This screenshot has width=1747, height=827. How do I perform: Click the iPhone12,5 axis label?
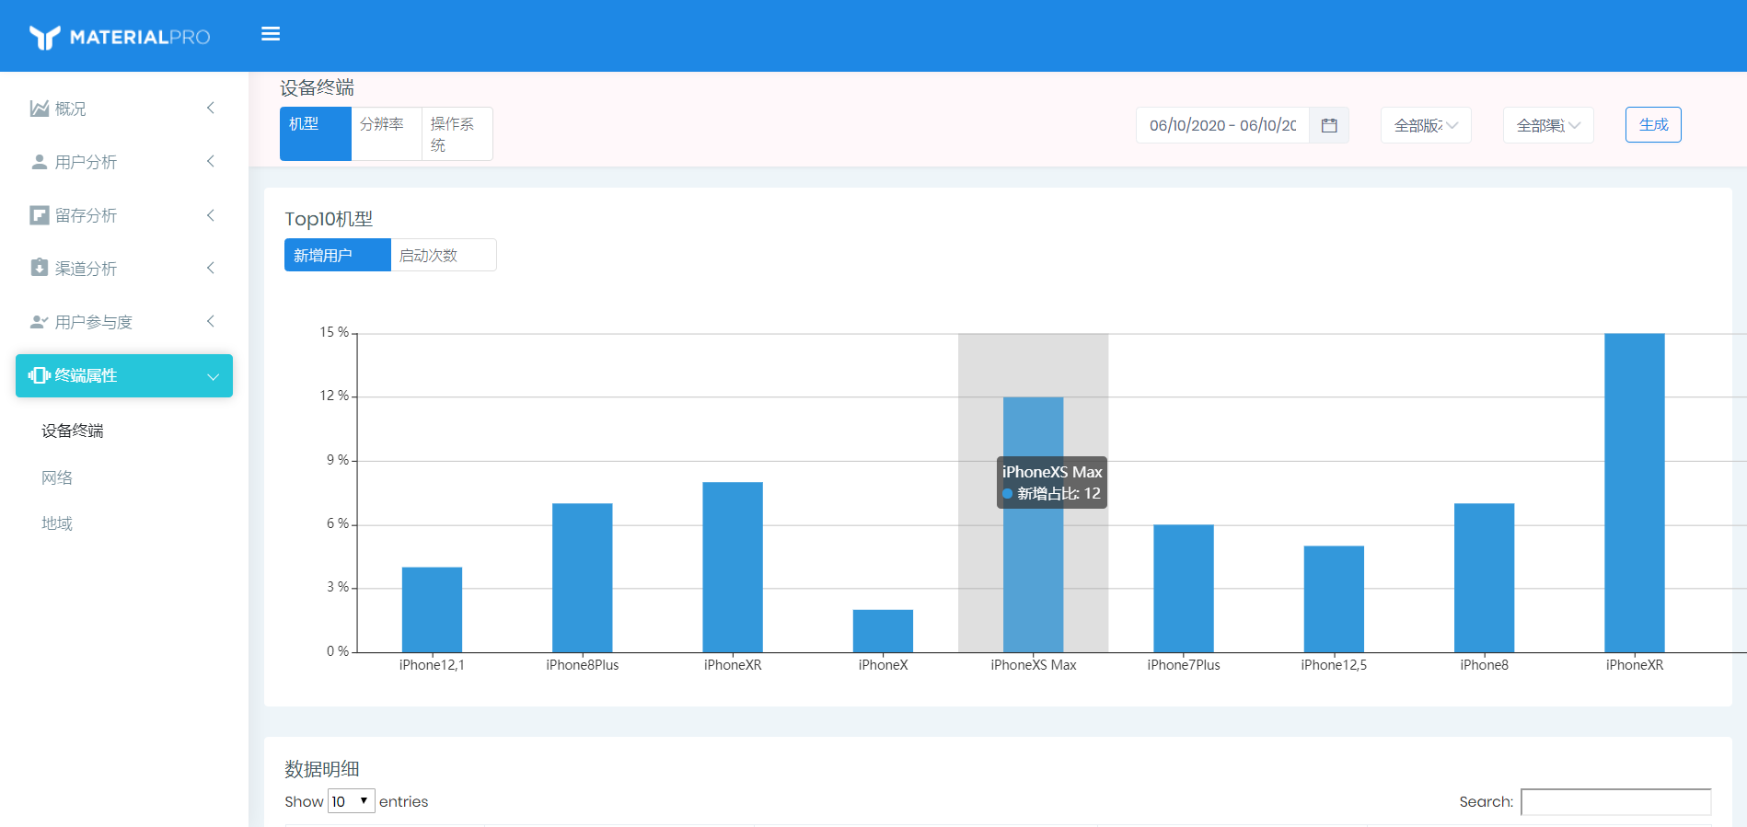point(1334,665)
